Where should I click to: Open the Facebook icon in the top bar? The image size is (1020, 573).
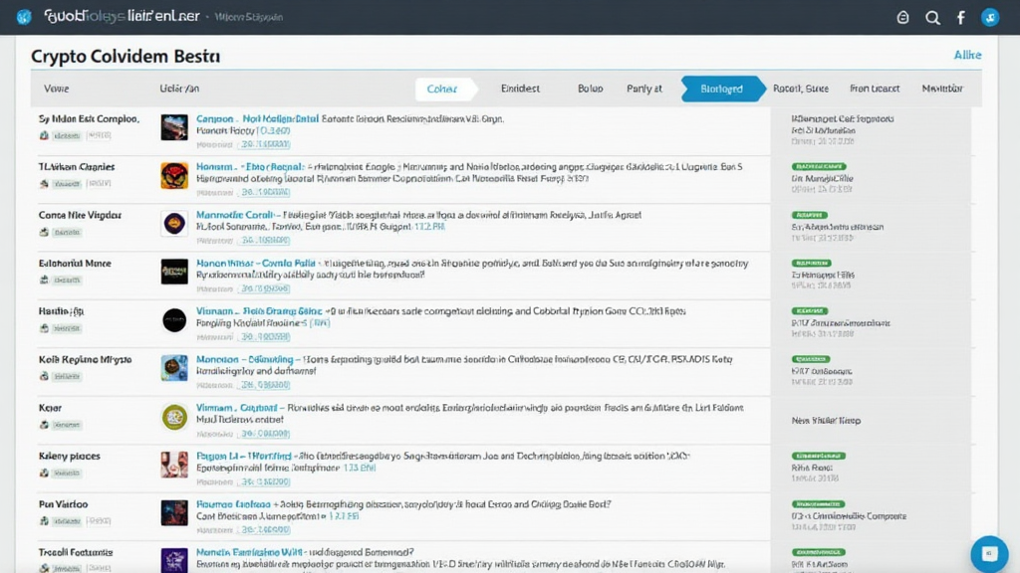tap(961, 18)
